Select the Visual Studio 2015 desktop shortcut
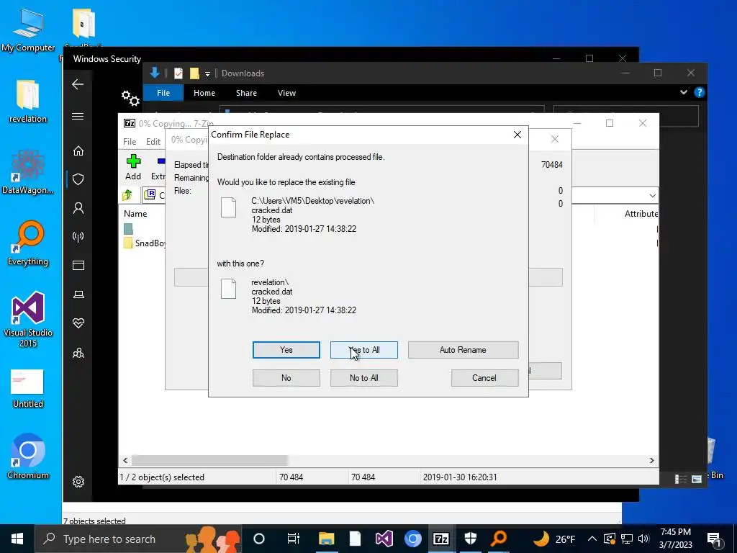The image size is (737, 553). 28,319
